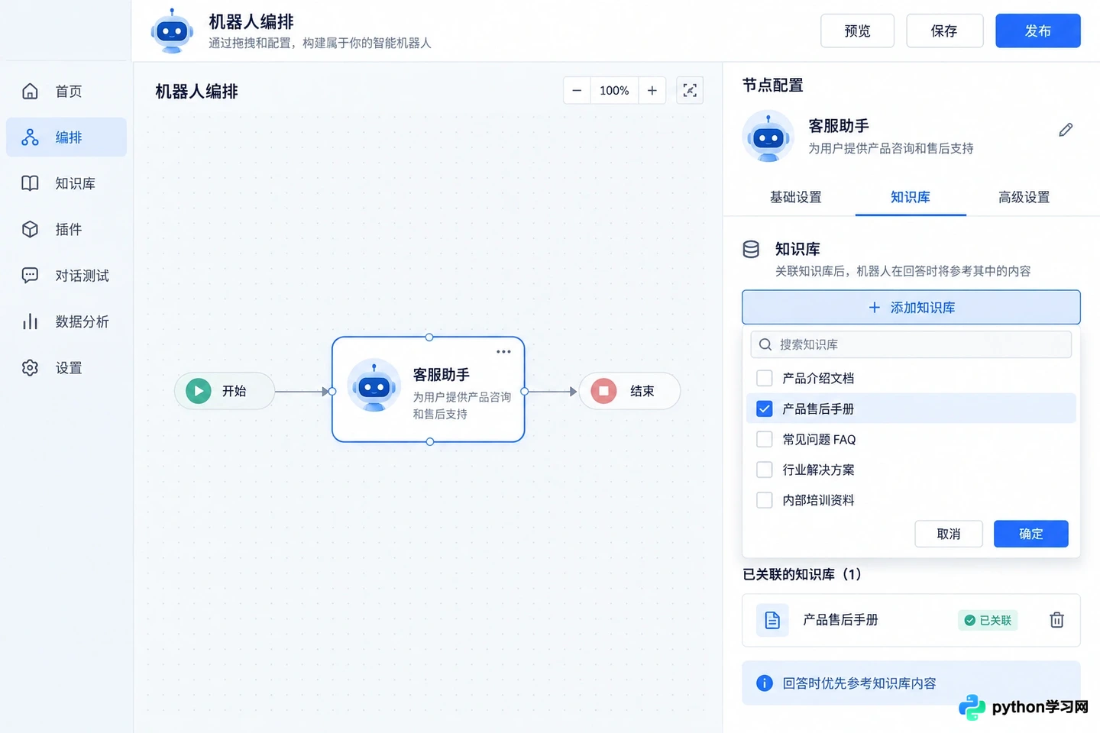
Task: Click the 添加知识库 dropdown button
Action: click(911, 307)
